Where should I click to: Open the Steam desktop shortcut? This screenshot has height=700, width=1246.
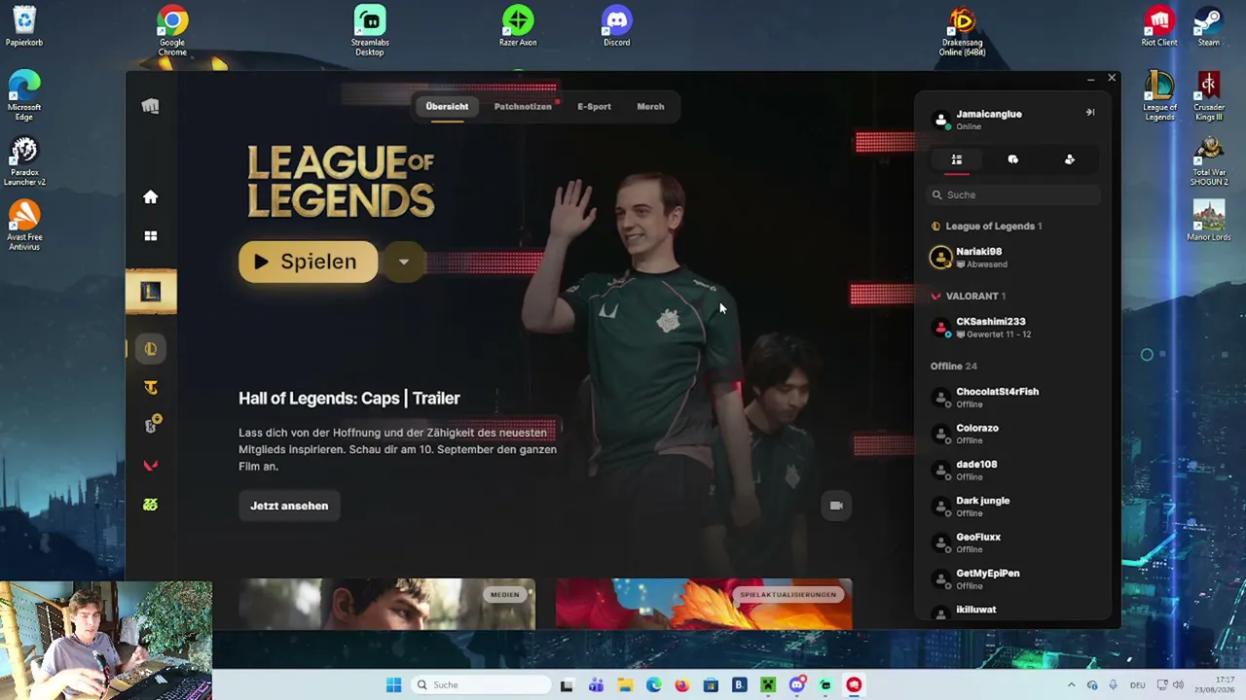[x=1208, y=26]
